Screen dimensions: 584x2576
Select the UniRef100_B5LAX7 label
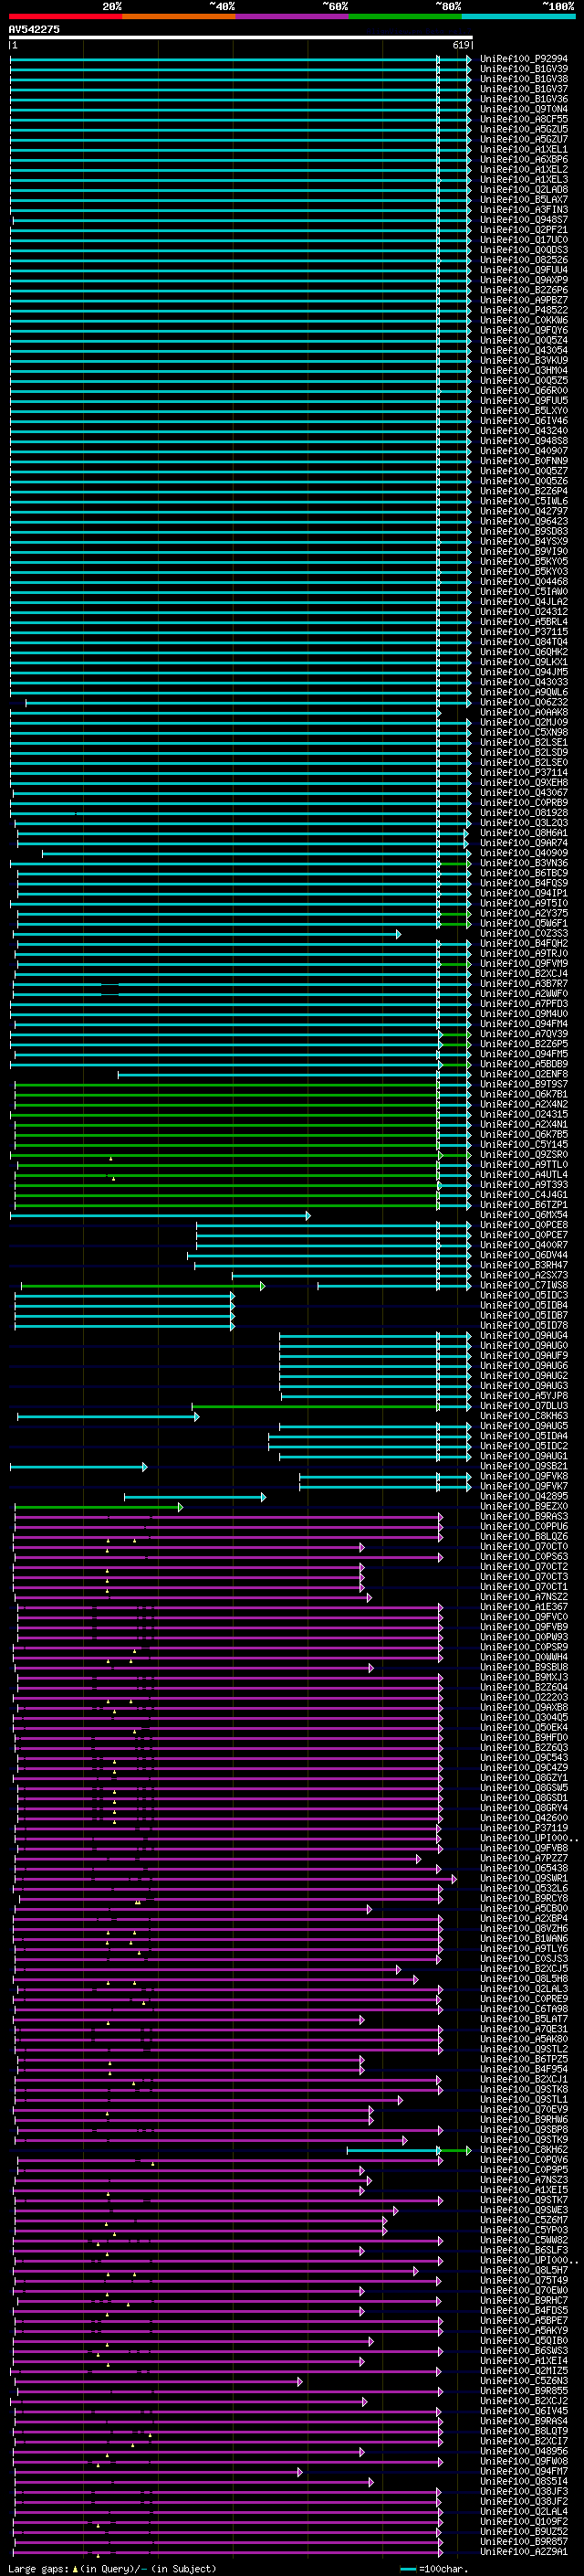(524, 199)
